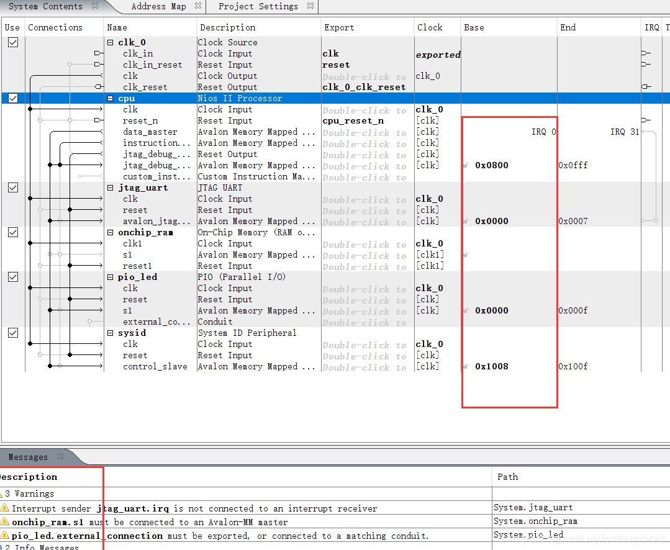Click warning icon of jtag_uart.irq interrupt message
This screenshot has height=550, width=670.
(5, 508)
